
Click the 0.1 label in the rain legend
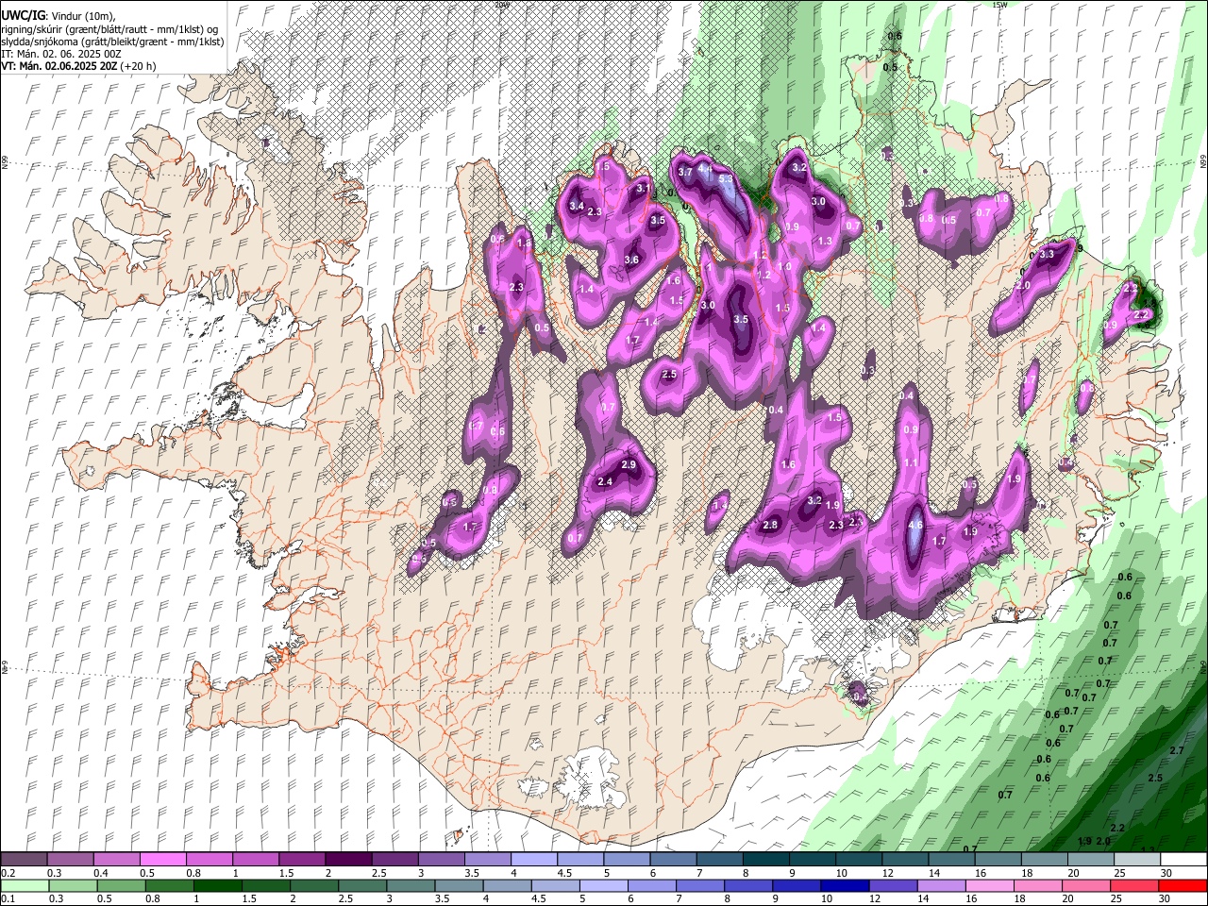[7, 899]
